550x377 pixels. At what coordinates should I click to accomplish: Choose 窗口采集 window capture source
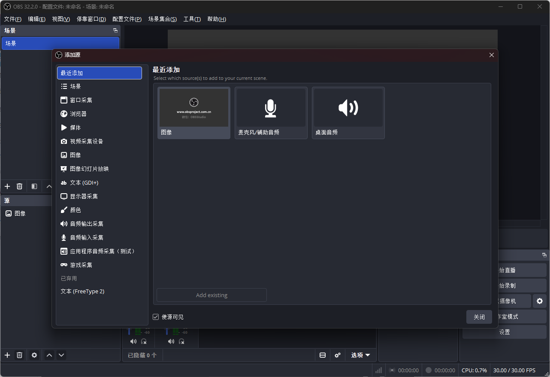click(100, 100)
